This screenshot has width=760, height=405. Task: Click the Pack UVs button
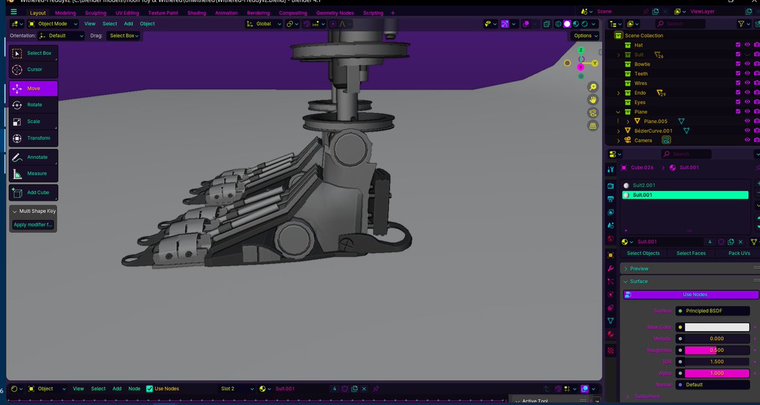click(738, 254)
